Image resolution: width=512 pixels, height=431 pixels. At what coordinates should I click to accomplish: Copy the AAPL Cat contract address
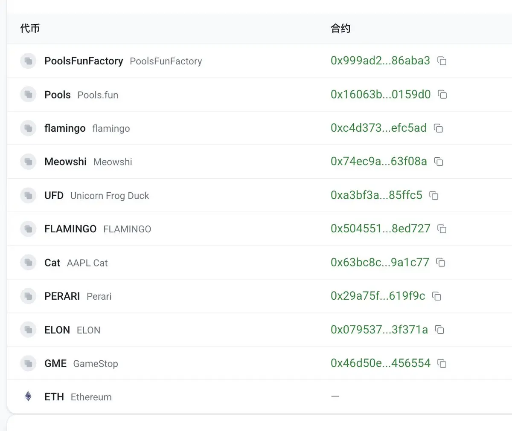click(x=441, y=262)
